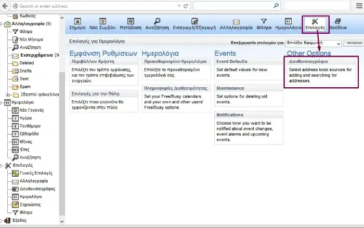364x228 pixels.
Task: Select Νέο Γεγονός in sidebar calendar tree
Action: coord(32,110)
